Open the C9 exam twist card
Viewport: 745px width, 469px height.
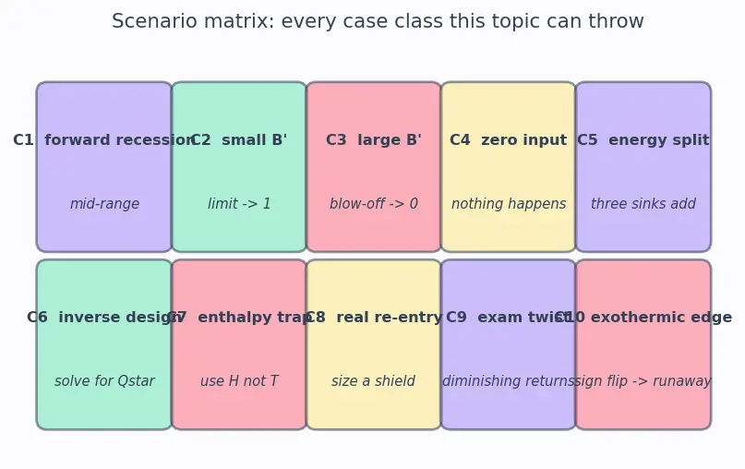click(509, 344)
